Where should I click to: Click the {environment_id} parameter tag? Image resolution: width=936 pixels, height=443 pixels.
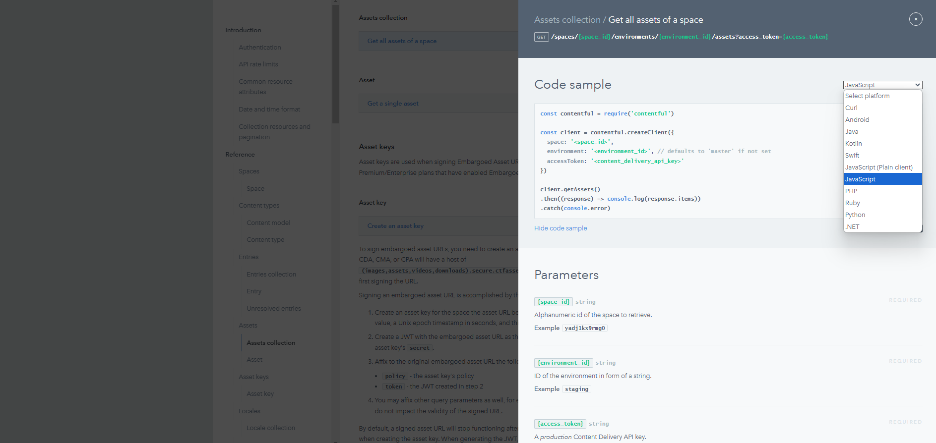tap(563, 362)
